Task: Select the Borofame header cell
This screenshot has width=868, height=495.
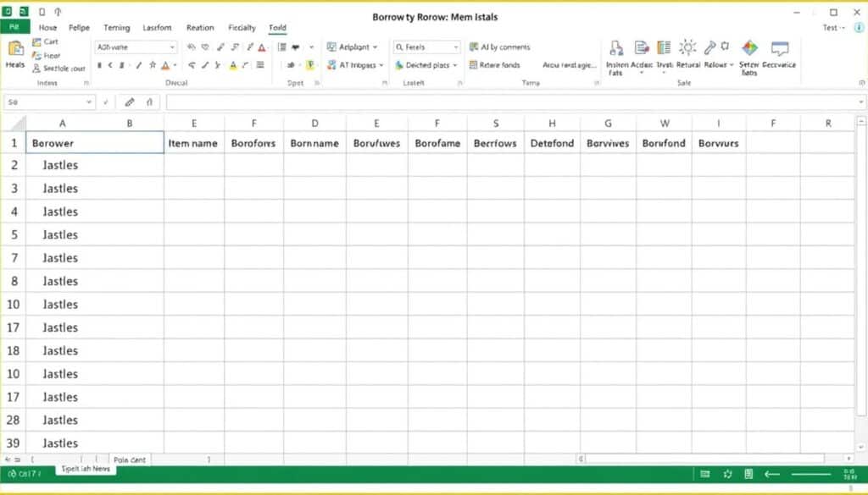Action: [437, 143]
